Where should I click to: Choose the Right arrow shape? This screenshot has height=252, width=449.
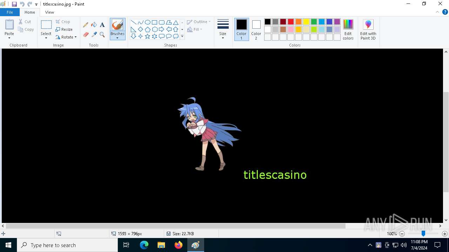[162, 29]
